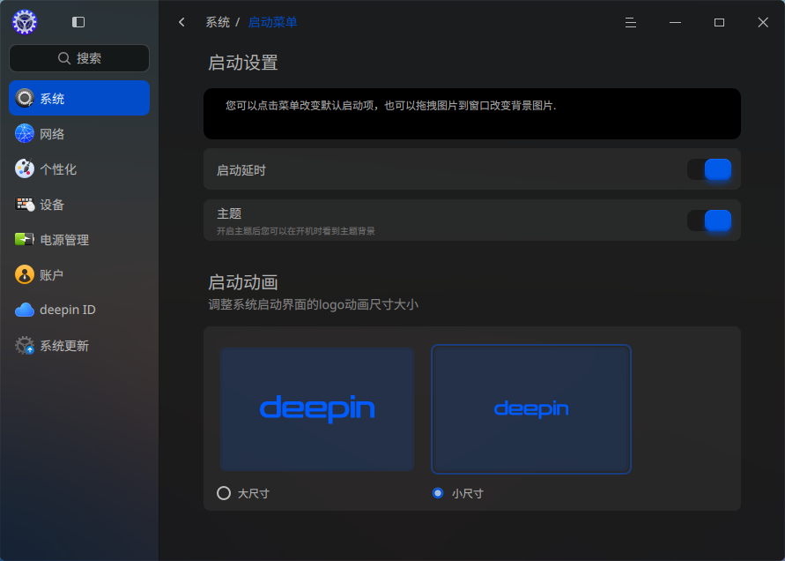Click the 启动设置 section heading
The height and width of the screenshot is (561, 785).
coord(243,63)
